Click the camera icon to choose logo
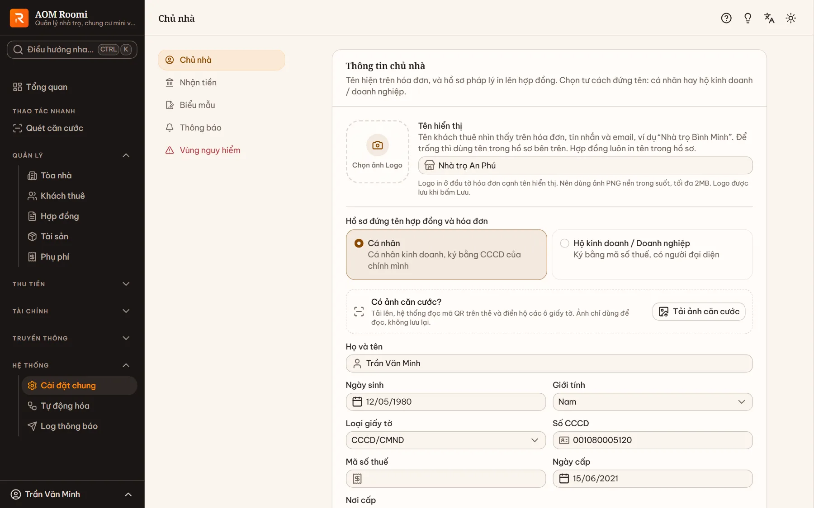 [378, 145]
